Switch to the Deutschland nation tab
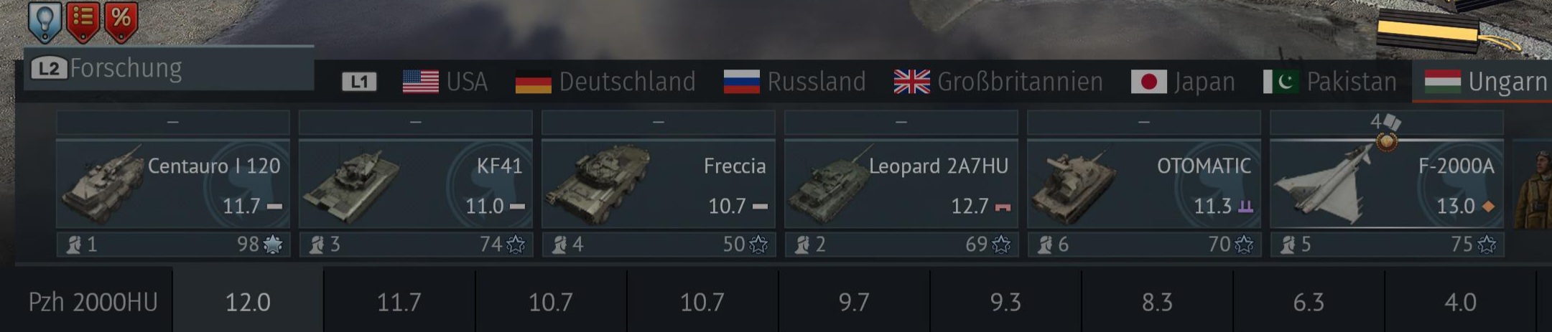The height and width of the screenshot is (332, 1552). tap(605, 82)
